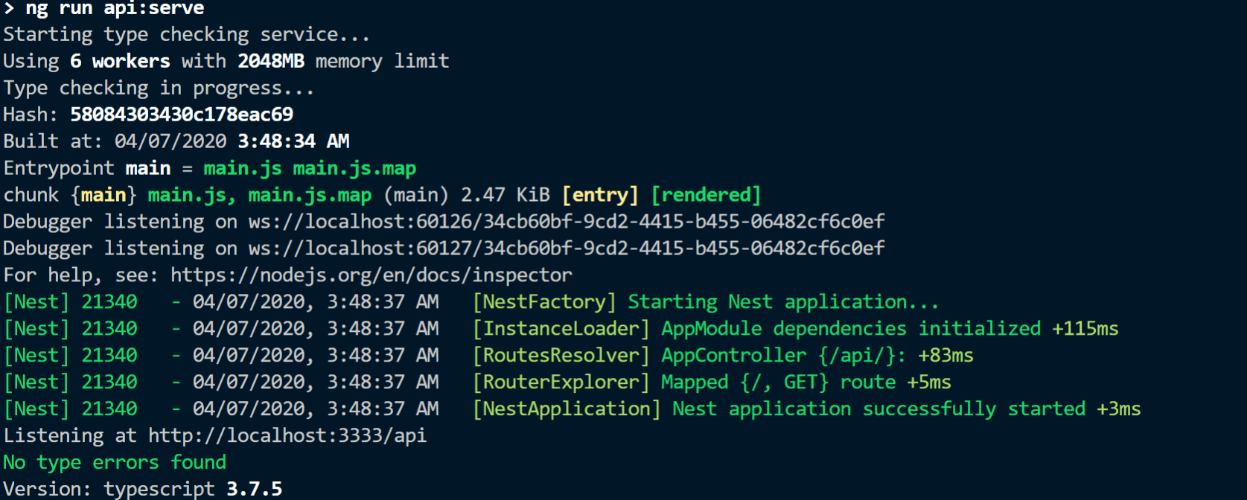Click the [RouterExplorer] log tag

click(x=561, y=382)
